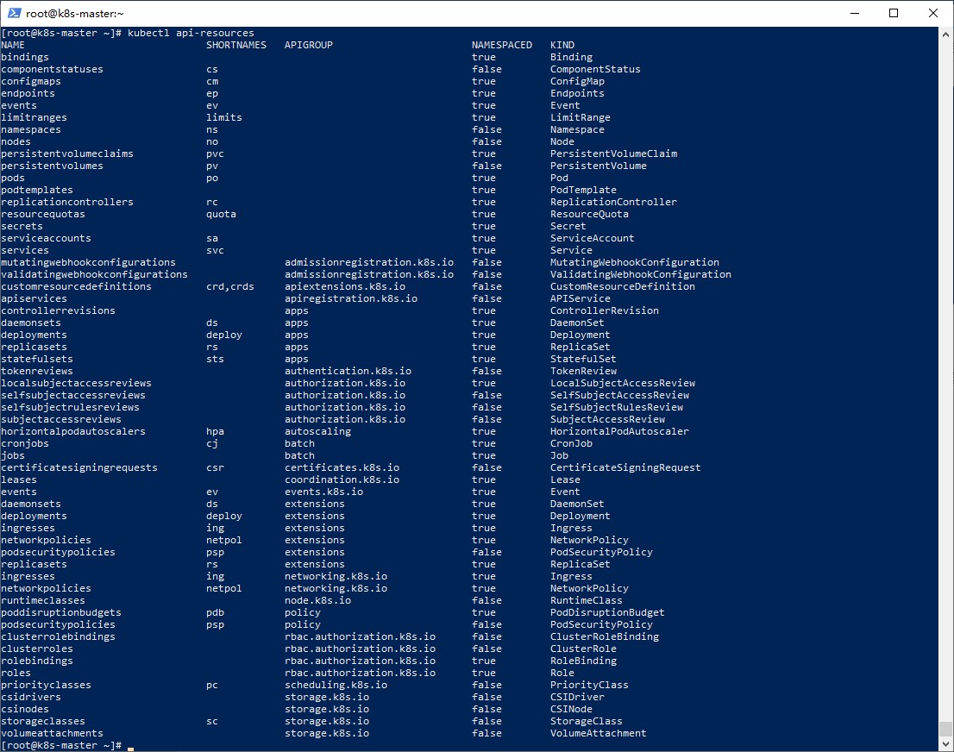Click the 'persistentvolumeclaims' resource name
This screenshot has width=954, height=752.
pyautogui.click(x=67, y=154)
